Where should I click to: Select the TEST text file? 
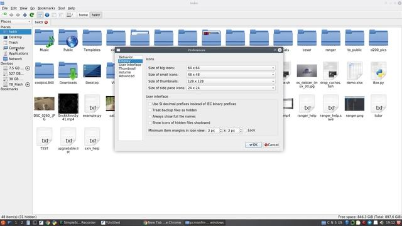coord(45,139)
